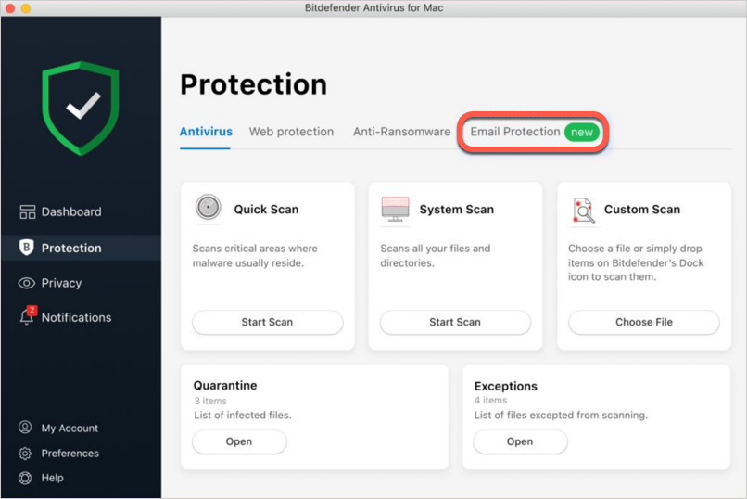Click 'List of infected files.' text

243,416
